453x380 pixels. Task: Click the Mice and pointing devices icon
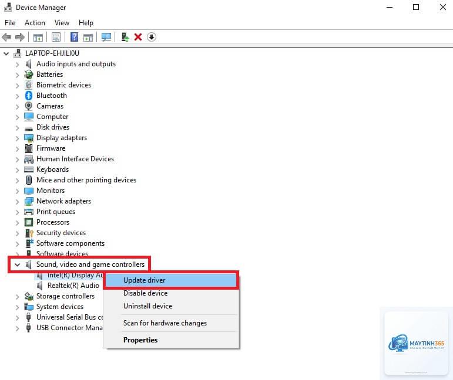click(x=29, y=180)
